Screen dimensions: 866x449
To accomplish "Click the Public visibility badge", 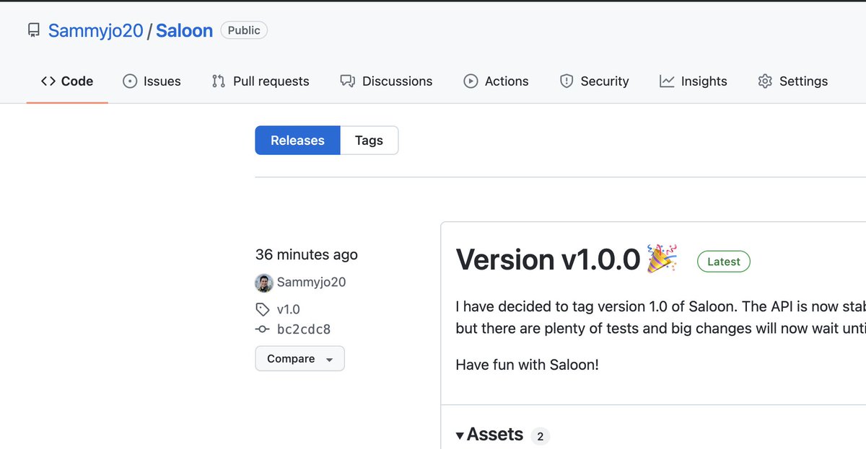I will (x=244, y=30).
